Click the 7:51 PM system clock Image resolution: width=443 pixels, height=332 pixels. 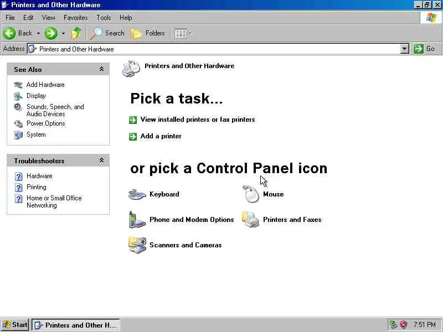pyautogui.click(x=425, y=325)
